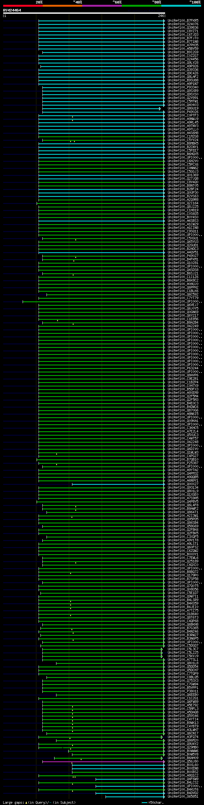
Task: Open entry UniRef100_O24456
Action: (x=183, y=59)
